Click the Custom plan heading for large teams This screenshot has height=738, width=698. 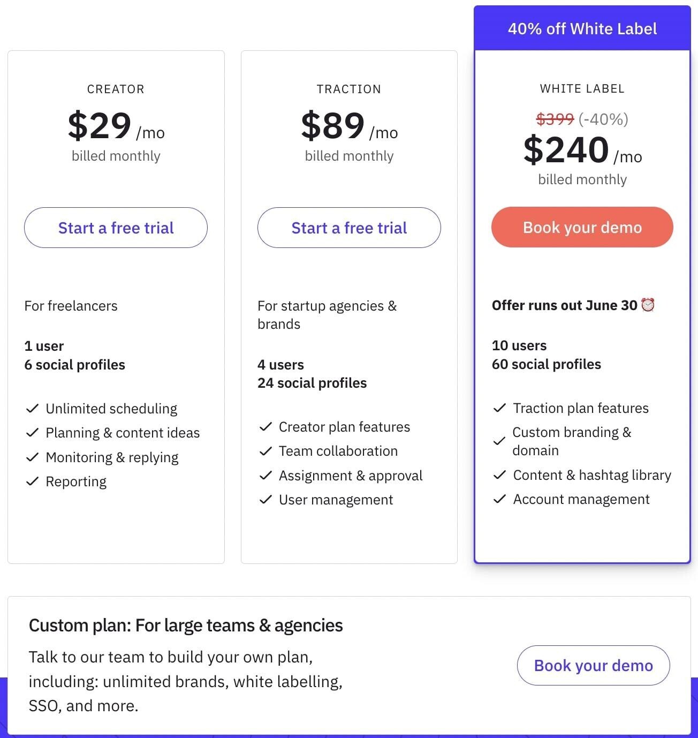[186, 625]
